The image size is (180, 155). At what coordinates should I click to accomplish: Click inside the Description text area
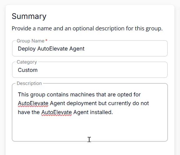tap(90, 113)
